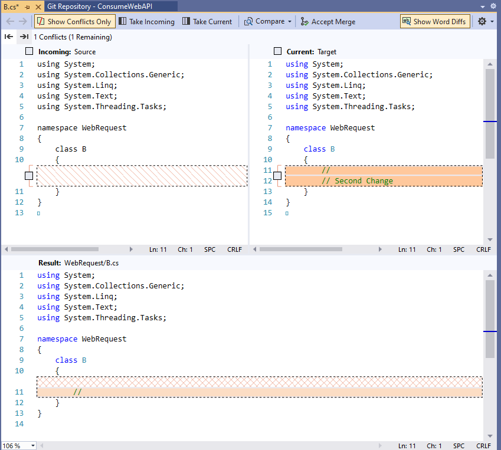The height and width of the screenshot is (450, 501).
Task: Switch to the Git Repository tab
Action: [97, 6]
